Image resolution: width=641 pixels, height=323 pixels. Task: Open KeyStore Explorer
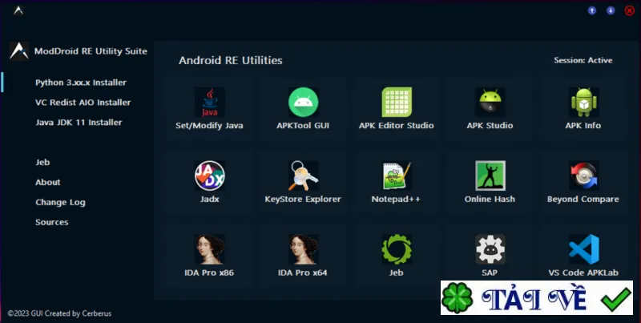point(303,183)
